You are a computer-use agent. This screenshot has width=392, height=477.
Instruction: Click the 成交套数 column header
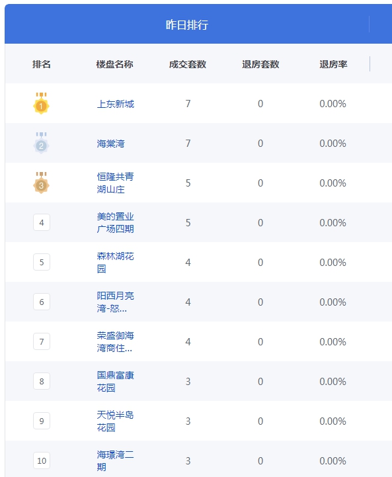click(188, 64)
